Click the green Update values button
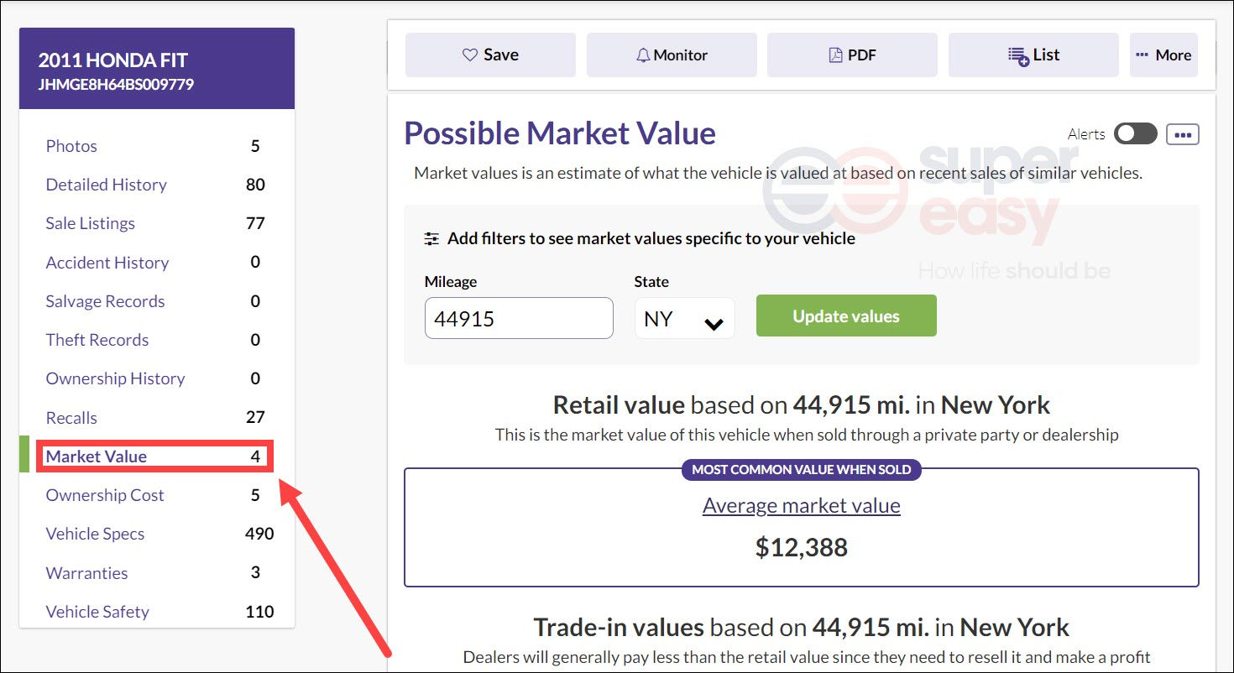1234x673 pixels. click(846, 316)
